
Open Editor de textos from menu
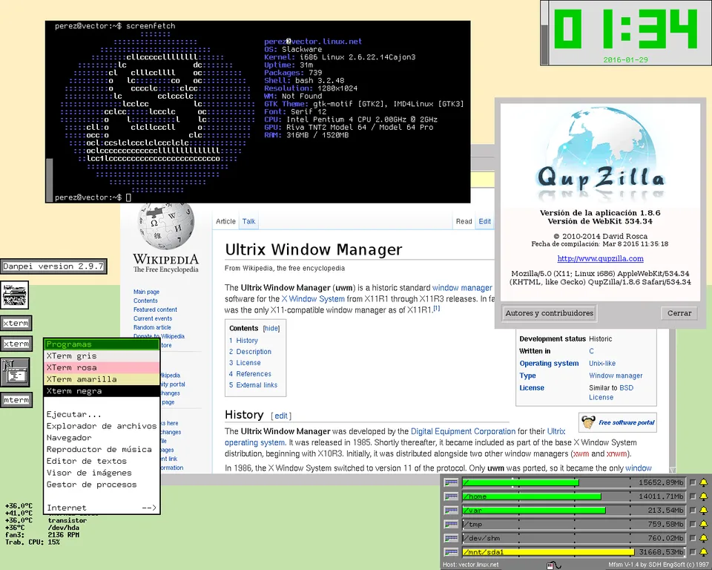pos(102,462)
